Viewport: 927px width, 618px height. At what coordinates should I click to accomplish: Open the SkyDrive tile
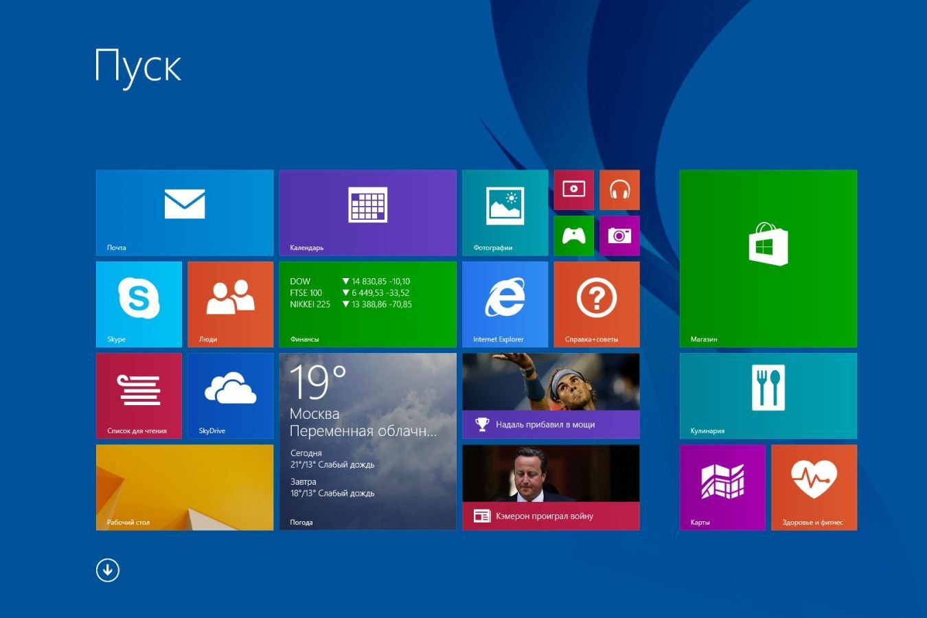click(231, 396)
